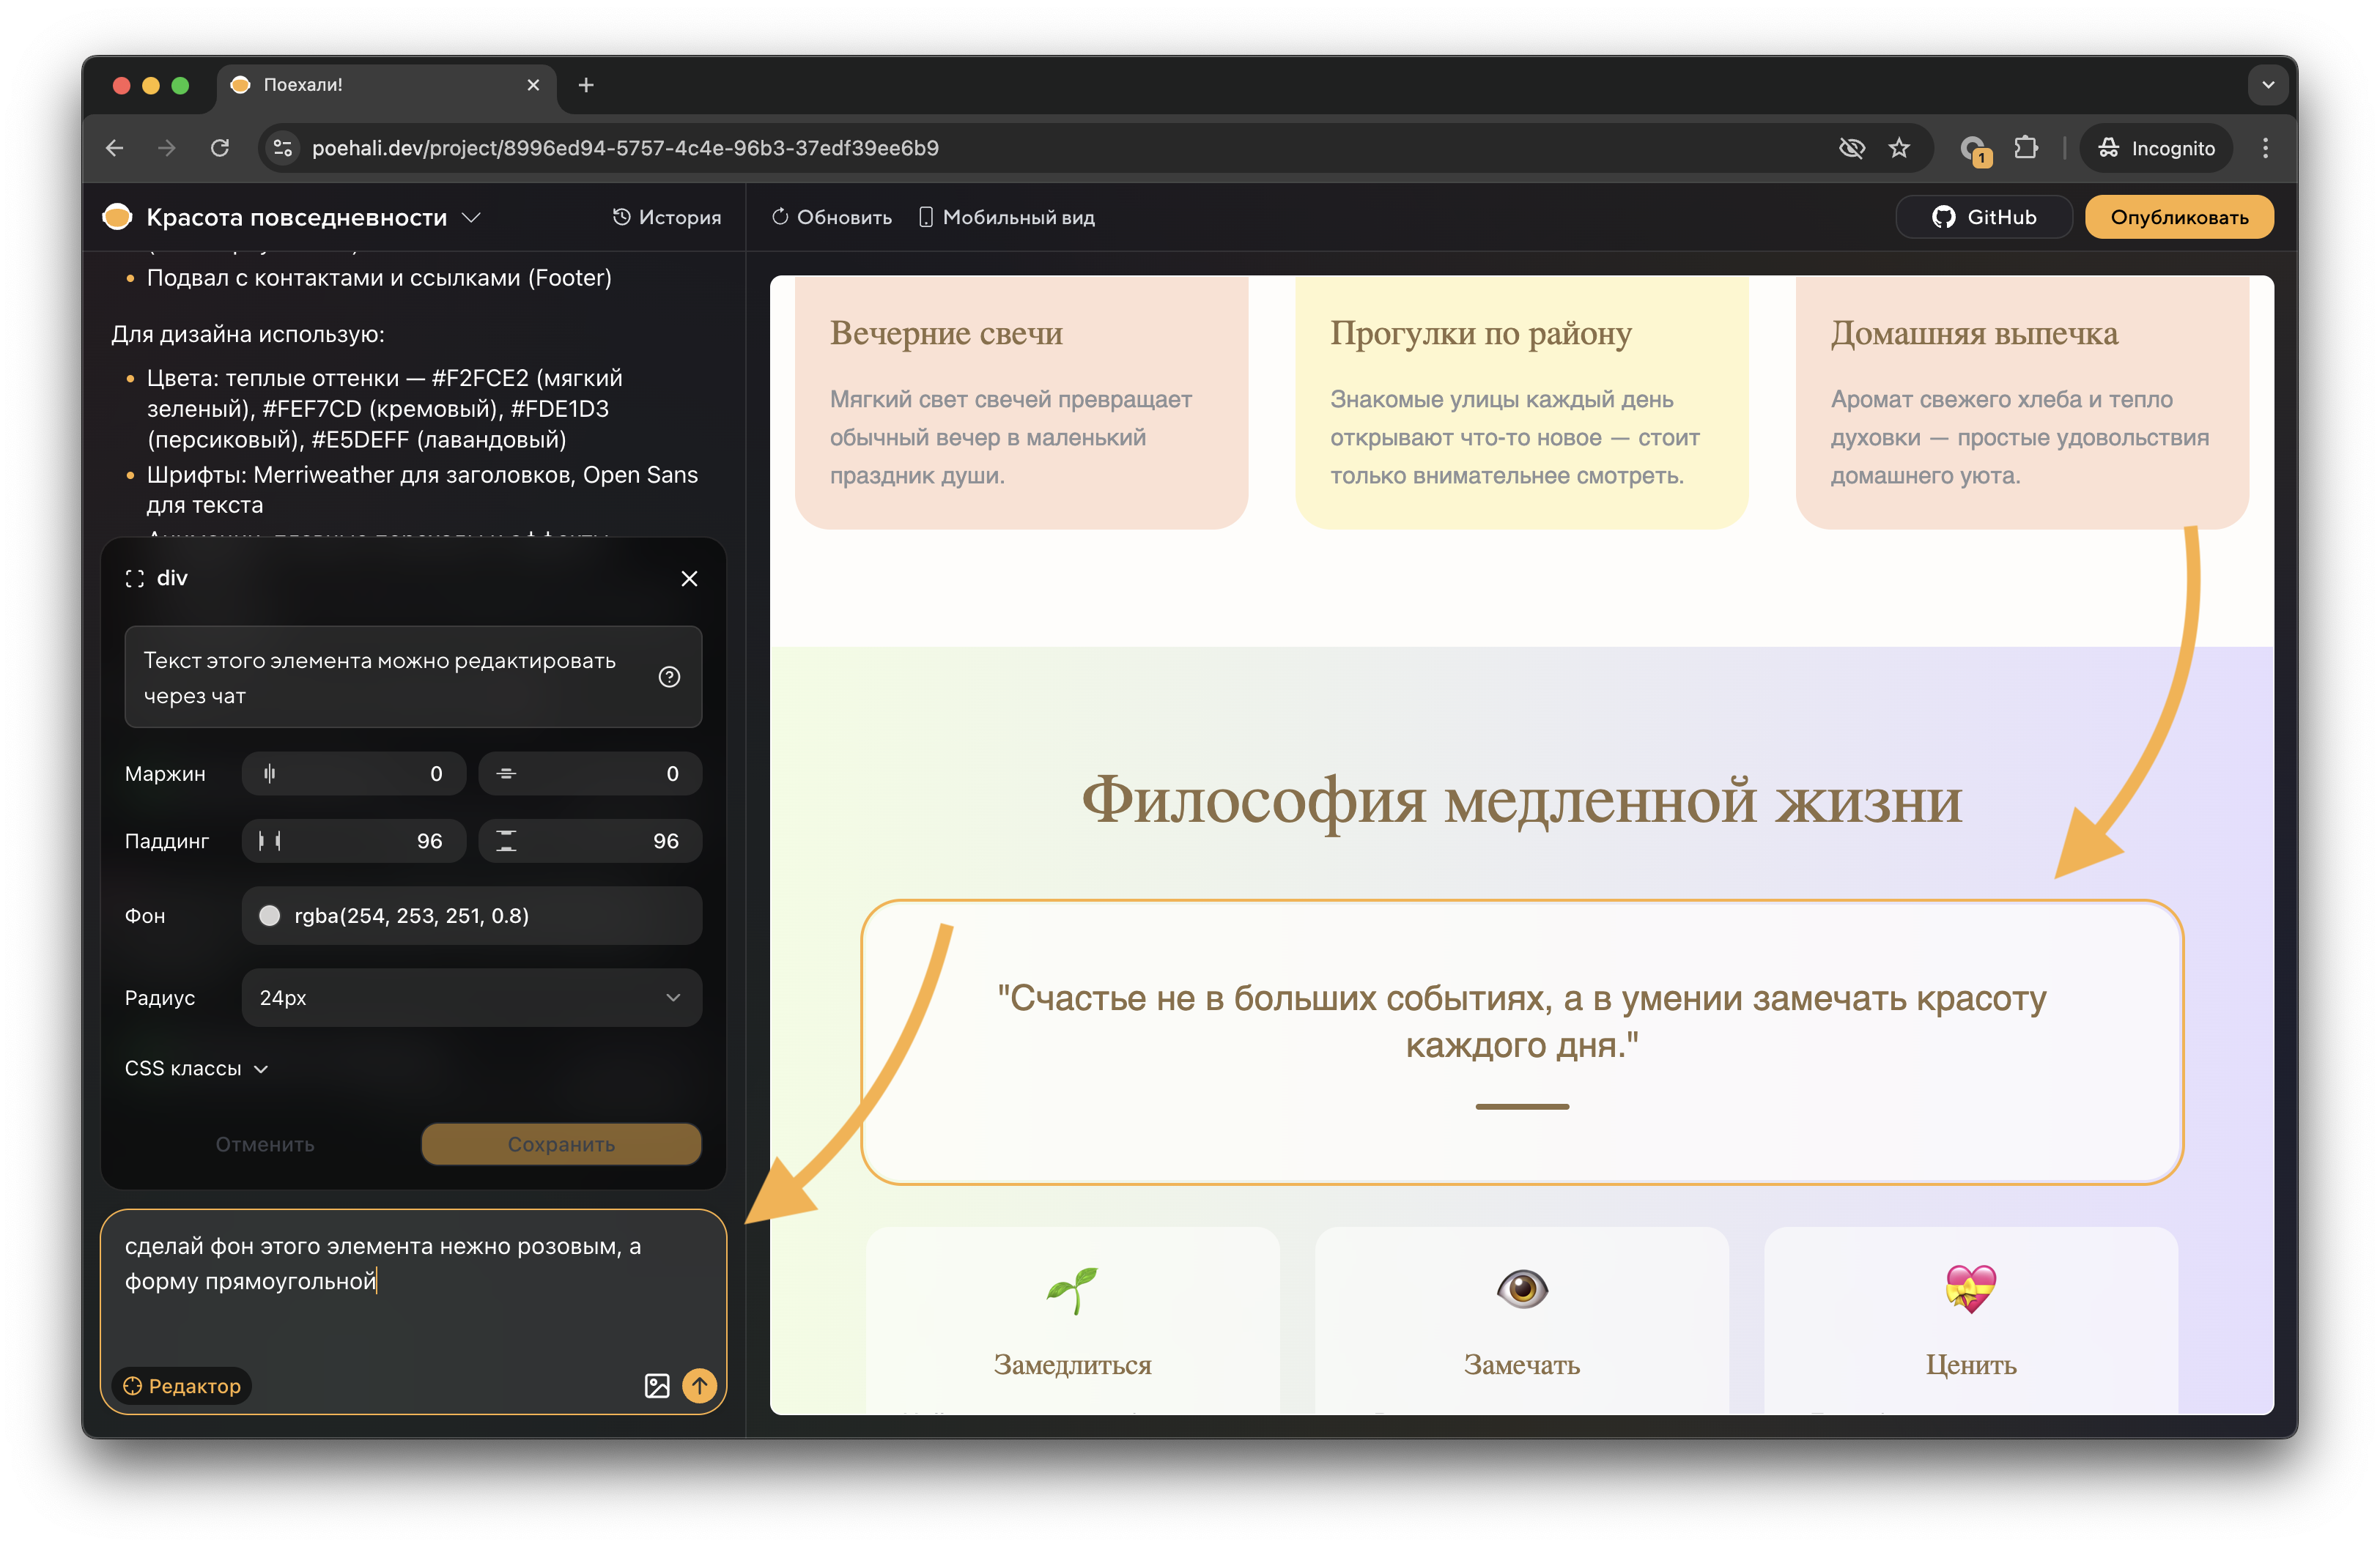Send the message with the arrow icon
This screenshot has height=1547, width=2380.
(699, 1386)
